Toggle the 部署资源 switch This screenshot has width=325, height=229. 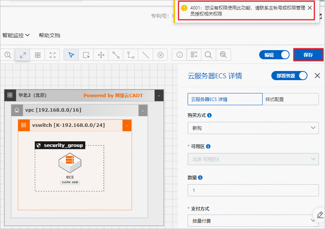(289, 76)
